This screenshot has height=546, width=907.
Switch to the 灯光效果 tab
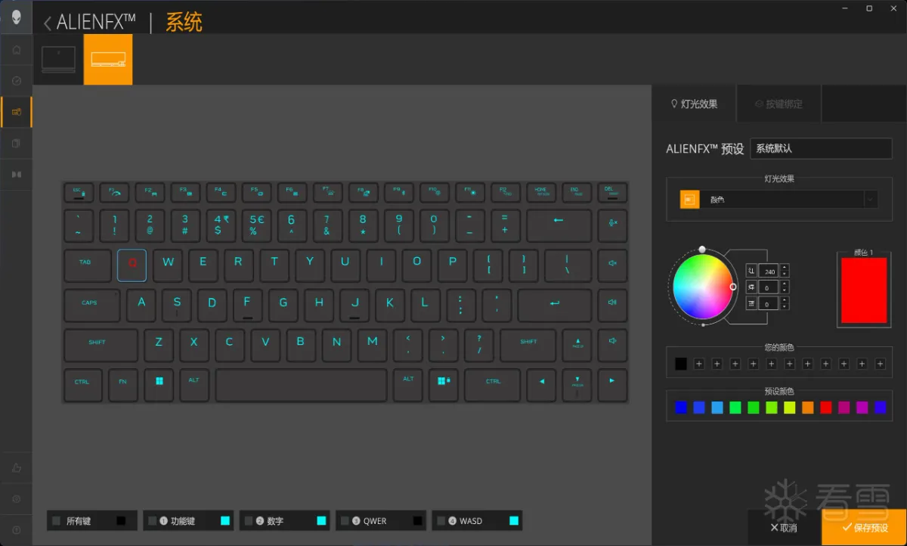coord(695,104)
